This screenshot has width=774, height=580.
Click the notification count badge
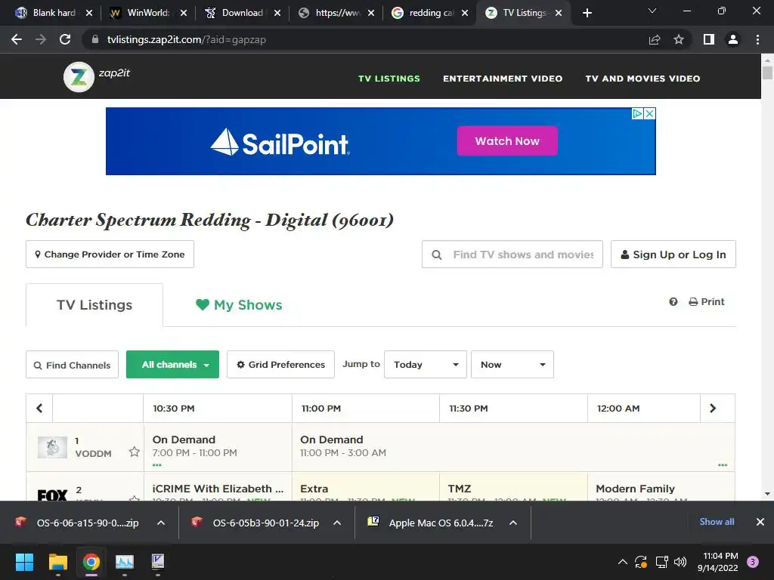point(753,562)
